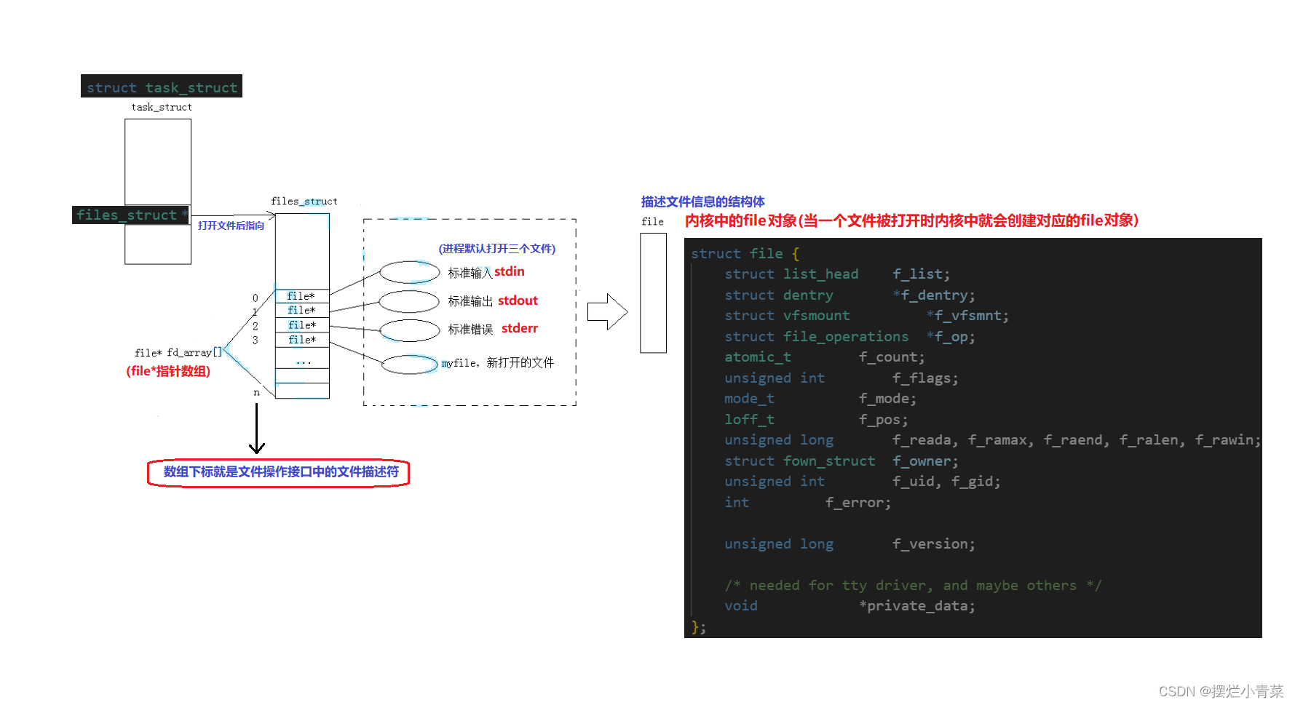The width and height of the screenshot is (1295, 705).
Task: Click the tall rectangle under the 'file' caption
Action: (653, 293)
